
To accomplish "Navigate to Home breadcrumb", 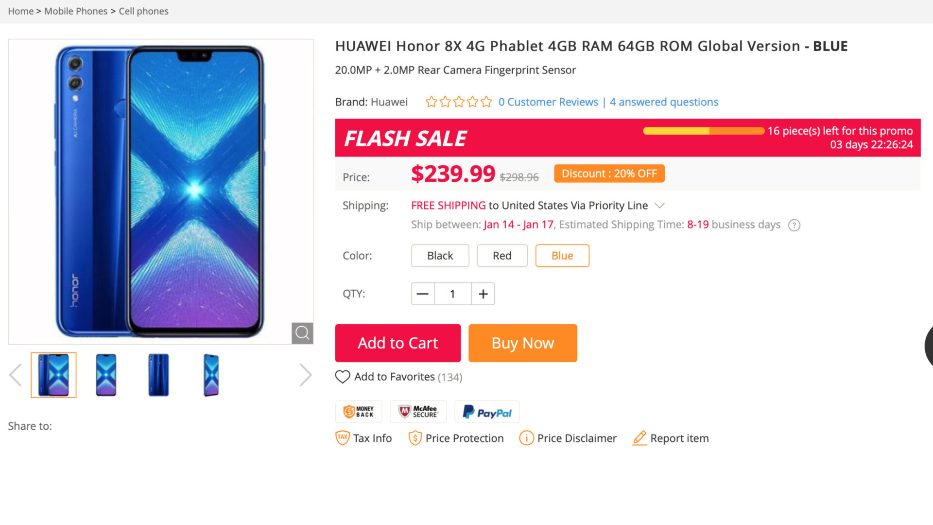I will 20,11.
